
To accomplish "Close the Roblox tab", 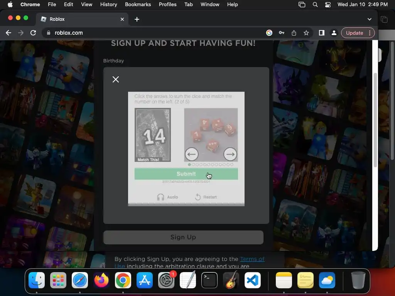I will 122,19.
